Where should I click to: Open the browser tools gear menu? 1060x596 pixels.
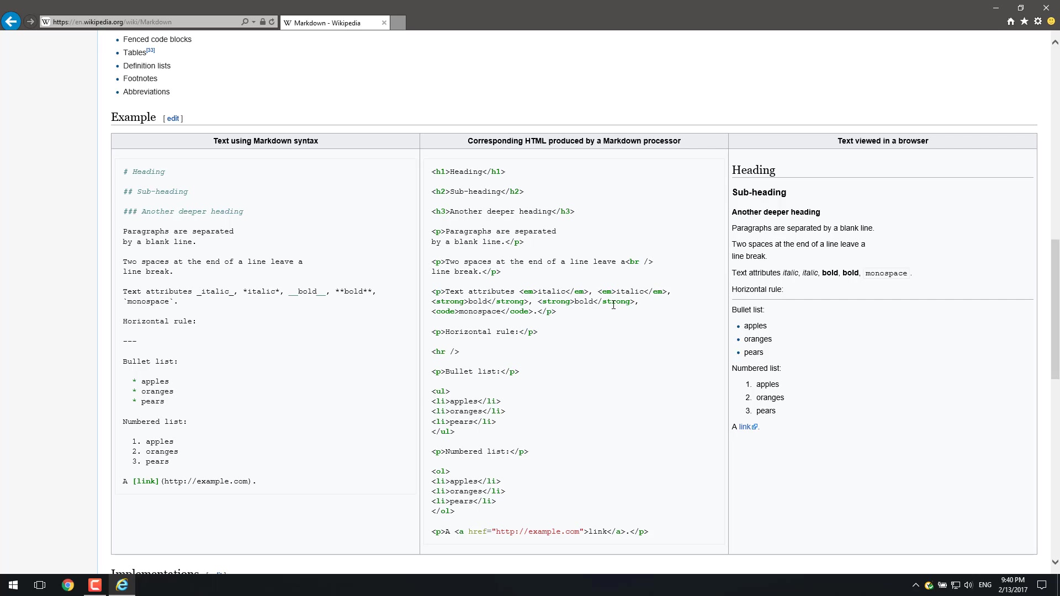tap(1038, 22)
